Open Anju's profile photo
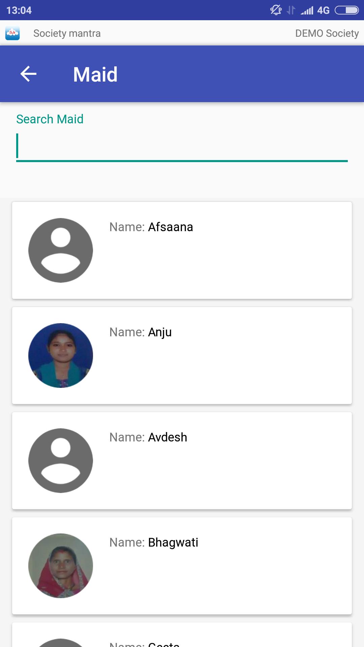This screenshot has width=364, height=647. (x=61, y=356)
